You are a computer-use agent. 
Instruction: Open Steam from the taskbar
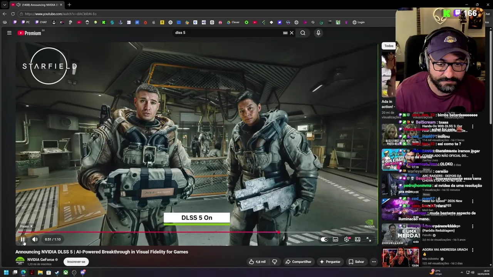57,272
